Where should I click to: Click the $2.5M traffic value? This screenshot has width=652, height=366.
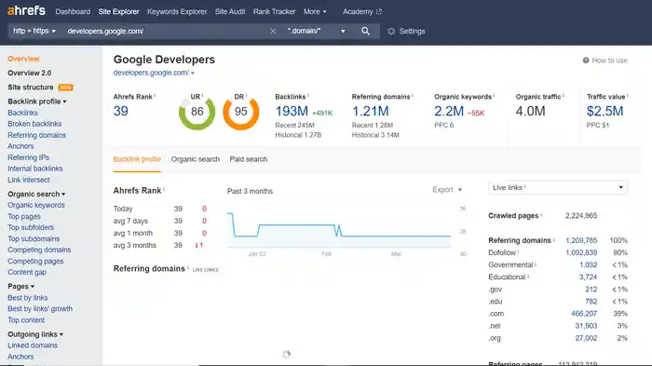tap(605, 112)
